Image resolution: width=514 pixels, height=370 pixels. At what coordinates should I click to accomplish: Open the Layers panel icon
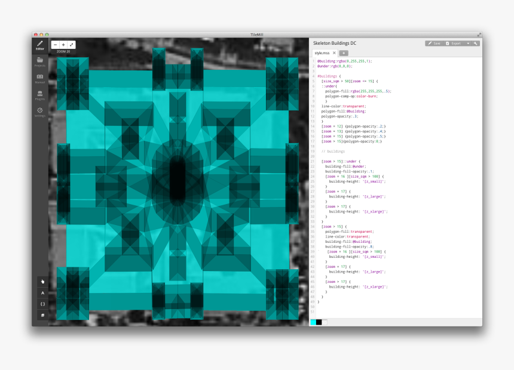click(x=42, y=315)
